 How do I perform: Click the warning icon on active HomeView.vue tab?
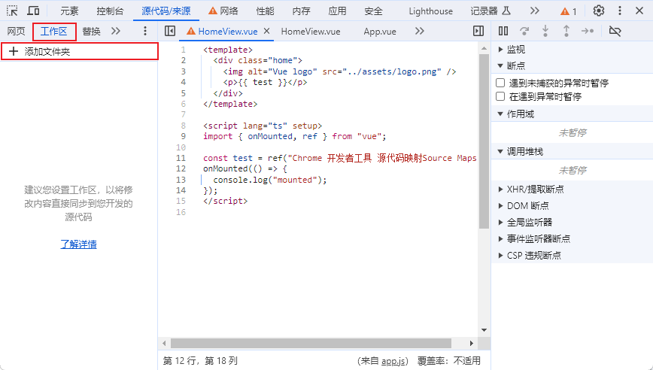click(x=191, y=32)
